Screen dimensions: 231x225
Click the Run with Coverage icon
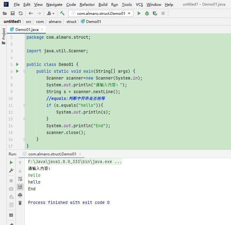click(155, 14)
